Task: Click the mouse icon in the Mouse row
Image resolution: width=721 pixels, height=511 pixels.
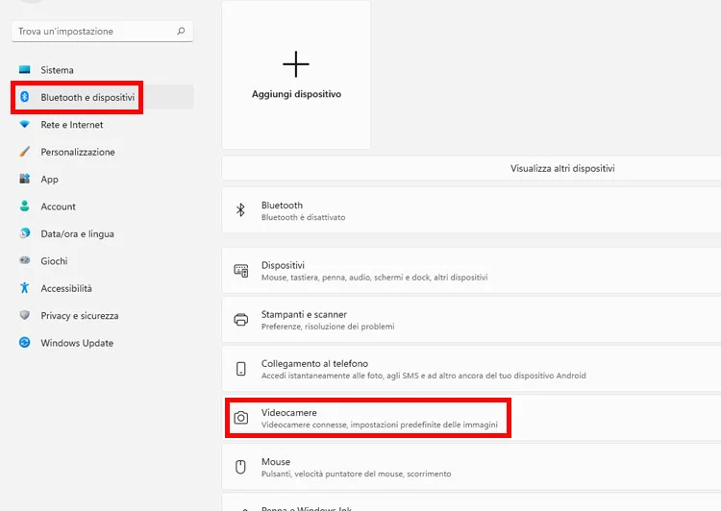Action: tap(240, 467)
